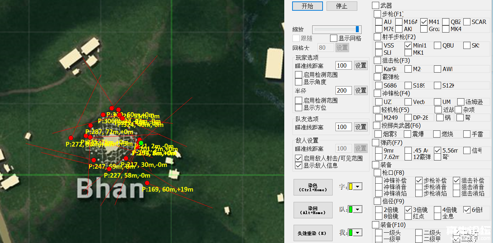The width and height of the screenshot is (493, 243).
Task: Check the QBU checkbox
Action: pyautogui.click(x=438, y=45)
